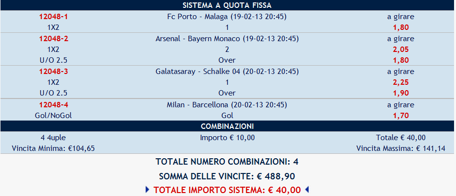Click the 2,05 odds for Arsenal match

click(401, 49)
